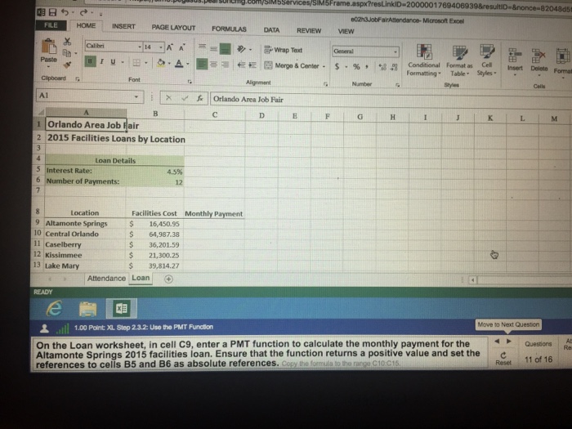The width and height of the screenshot is (572, 429).
Task: Select the Format Painter brush icon
Action: pos(67,65)
